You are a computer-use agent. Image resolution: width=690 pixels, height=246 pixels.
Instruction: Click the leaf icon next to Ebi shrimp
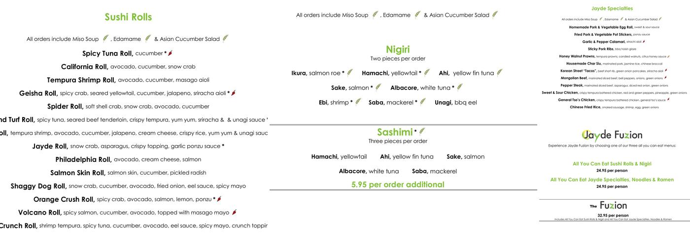click(x=358, y=102)
